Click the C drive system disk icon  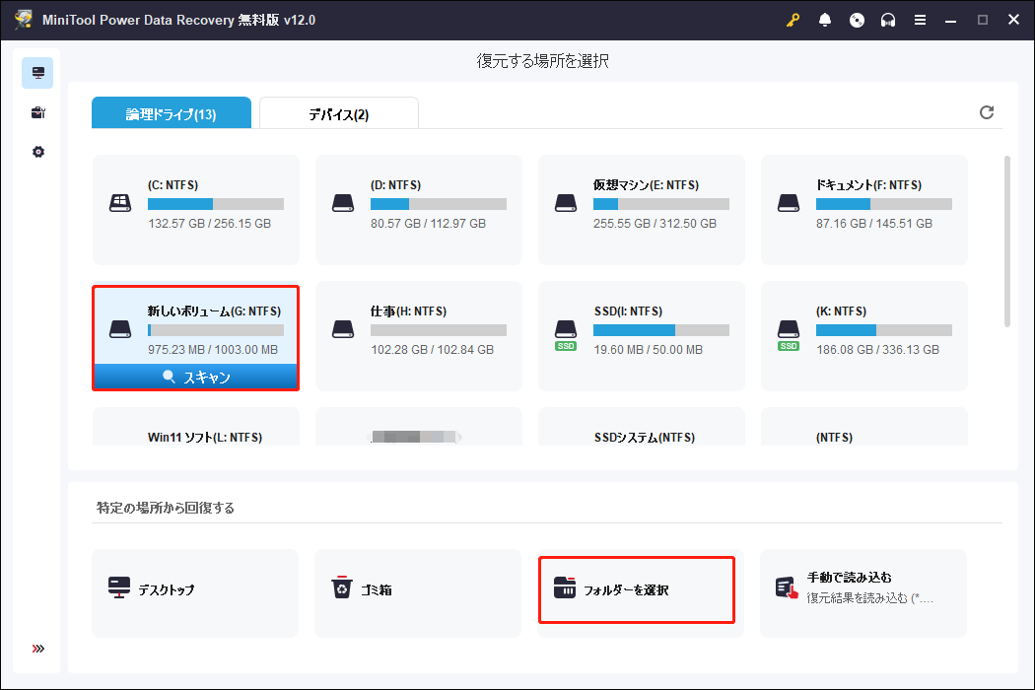coord(120,203)
